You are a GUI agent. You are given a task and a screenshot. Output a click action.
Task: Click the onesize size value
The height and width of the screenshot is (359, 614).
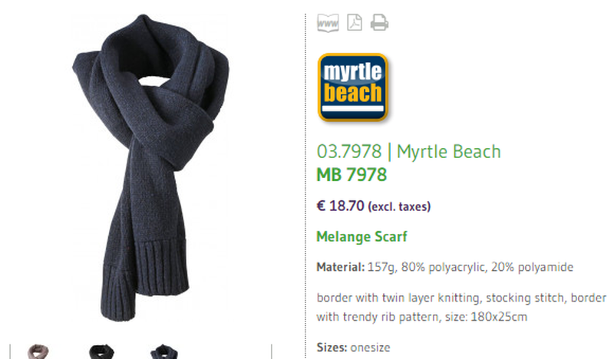tap(370, 347)
